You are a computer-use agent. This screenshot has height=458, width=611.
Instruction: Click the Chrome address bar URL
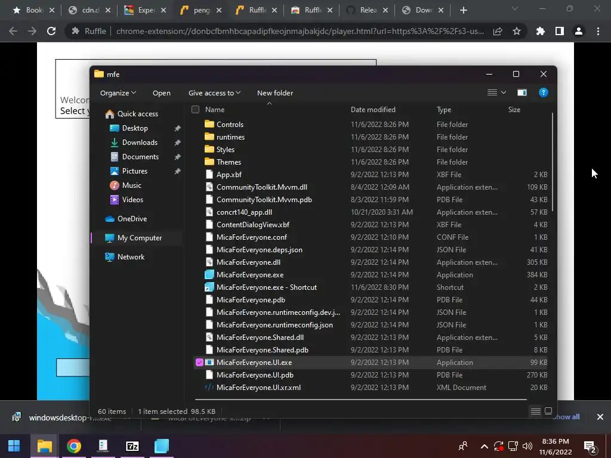(x=300, y=31)
